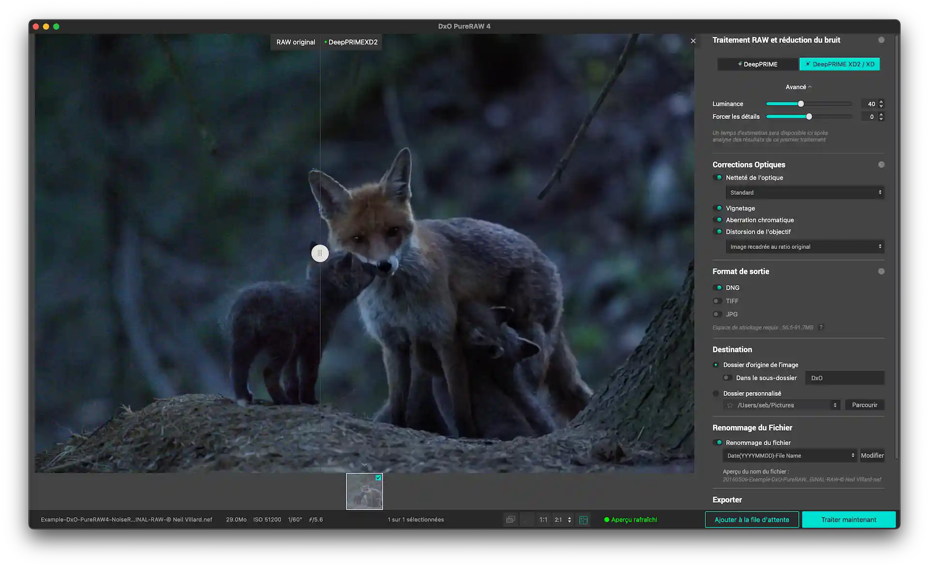Toggle Distorsion de l'objectif
The image size is (929, 567).
[x=718, y=232]
